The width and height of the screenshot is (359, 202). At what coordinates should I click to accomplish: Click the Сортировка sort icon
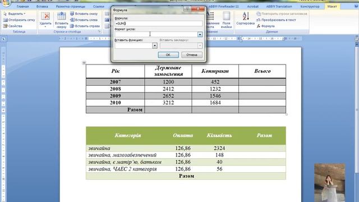click(246, 19)
